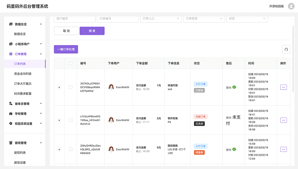Image resolution: width=298 pixels, height=169 pixels.
Task: Click the 接单员管理 sidebar icon
Action: (x=11, y=104)
